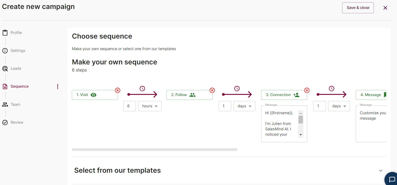Go to Review step
This screenshot has width=397, height=185.
point(17,122)
